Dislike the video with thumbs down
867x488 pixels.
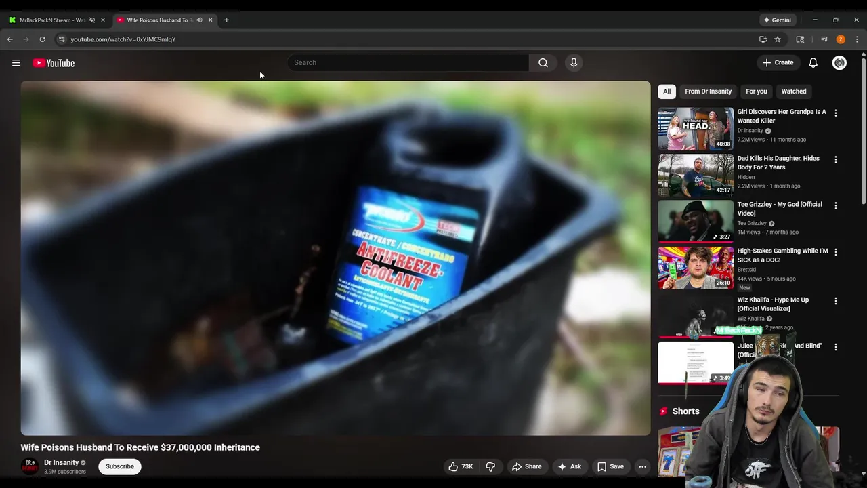(490, 466)
